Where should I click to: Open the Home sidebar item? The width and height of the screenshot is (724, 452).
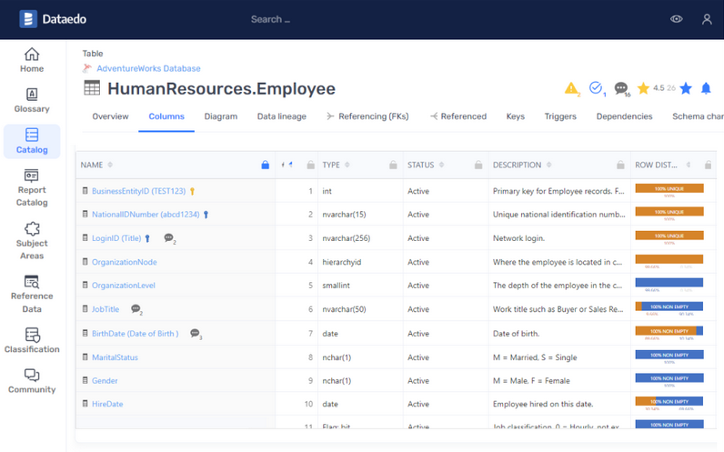(32, 60)
